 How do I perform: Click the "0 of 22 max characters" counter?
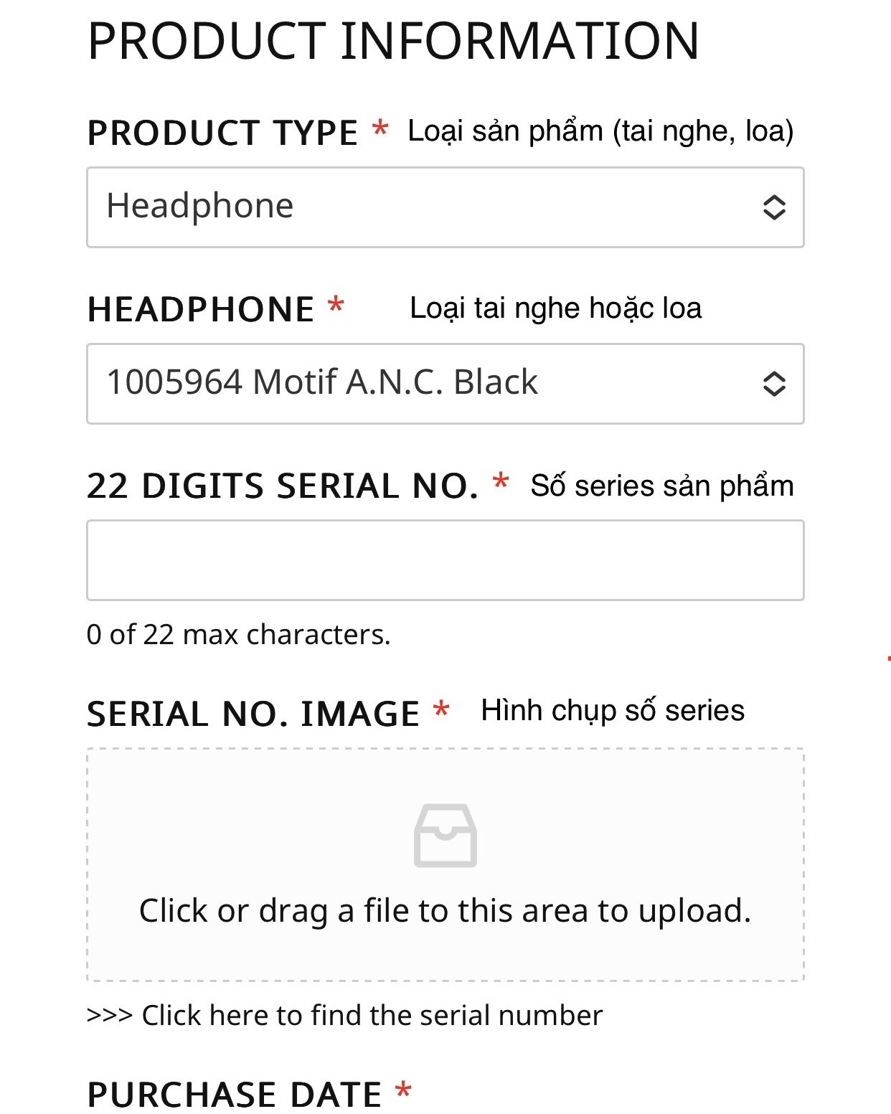[x=238, y=635]
